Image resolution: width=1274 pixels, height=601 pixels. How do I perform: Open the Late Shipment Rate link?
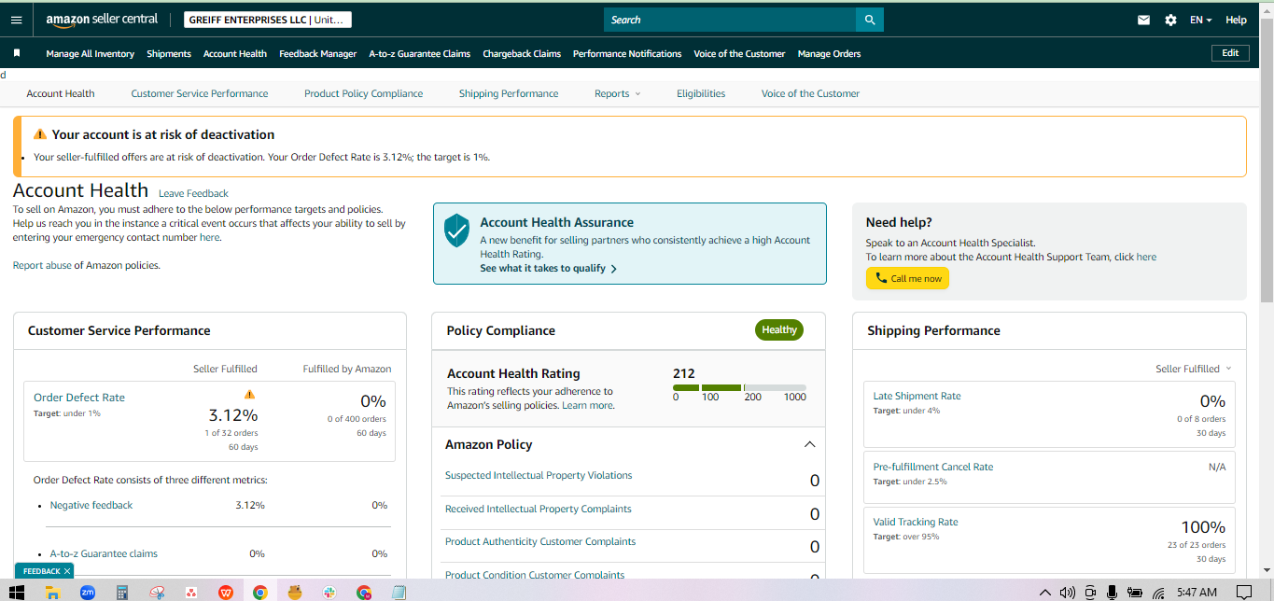[917, 396]
